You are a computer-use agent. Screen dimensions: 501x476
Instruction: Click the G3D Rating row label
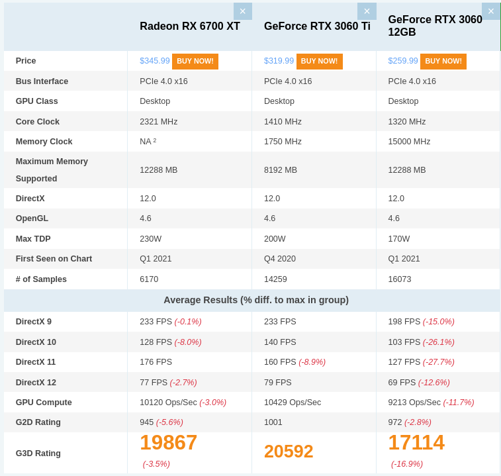click(38, 453)
